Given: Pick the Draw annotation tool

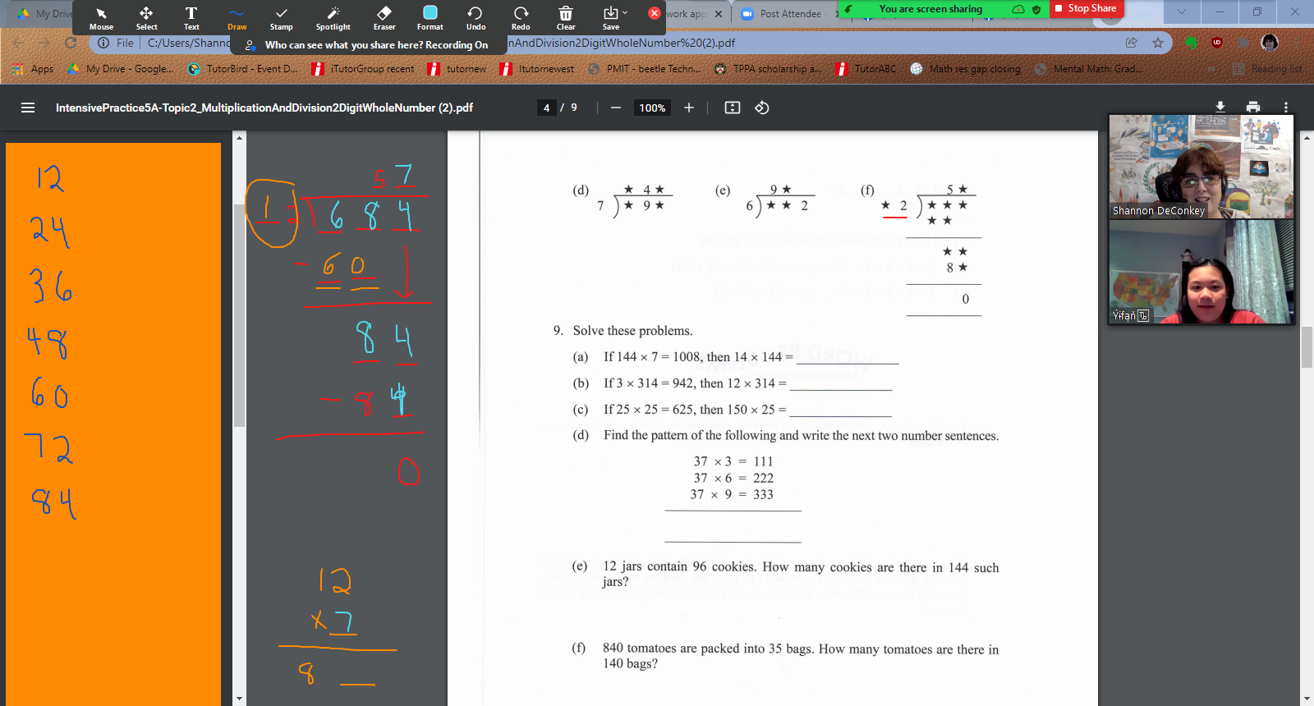Looking at the screenshot, I should 237,18.
